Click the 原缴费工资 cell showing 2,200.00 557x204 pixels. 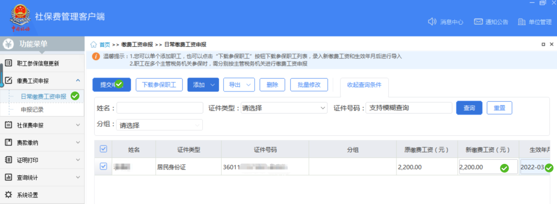click(x=427, y=166)
